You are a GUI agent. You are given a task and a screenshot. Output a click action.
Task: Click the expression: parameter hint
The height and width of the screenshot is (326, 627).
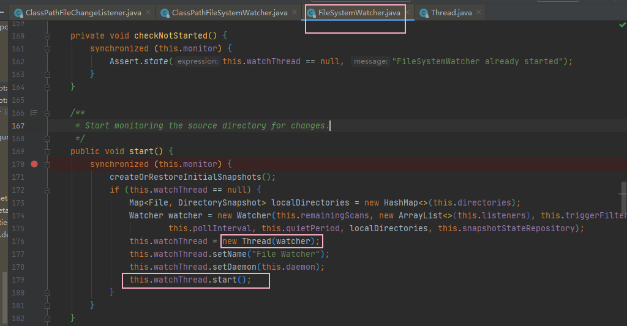198,61
